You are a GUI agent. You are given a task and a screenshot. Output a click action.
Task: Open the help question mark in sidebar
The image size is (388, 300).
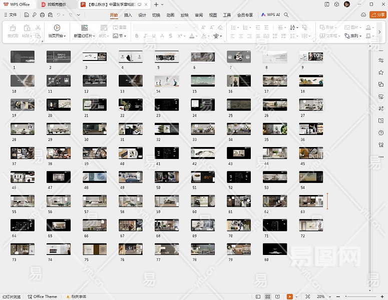click(x=381, y=132)
